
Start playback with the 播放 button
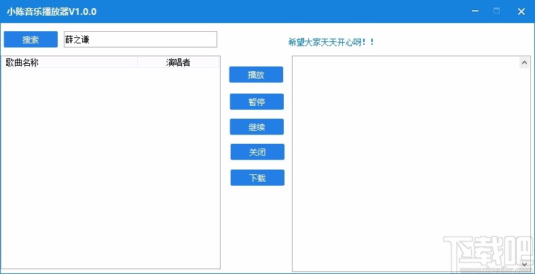[256, 75]
